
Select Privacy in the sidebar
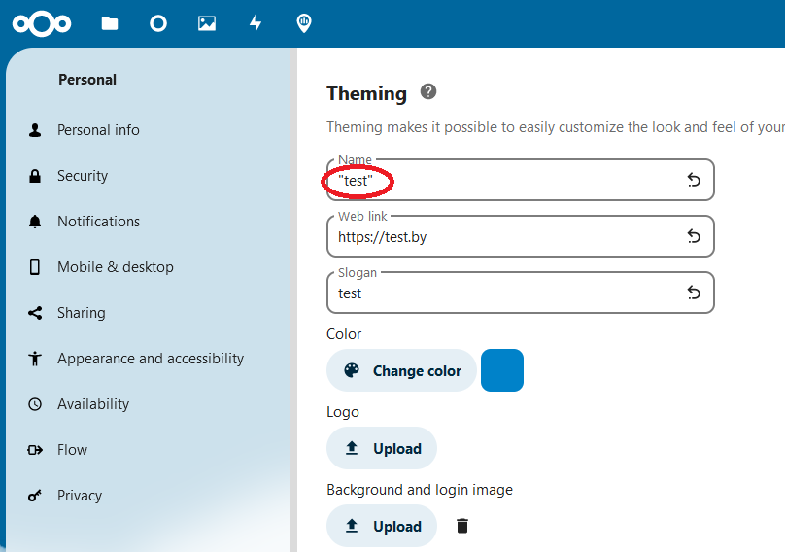[x=80, y=496]
